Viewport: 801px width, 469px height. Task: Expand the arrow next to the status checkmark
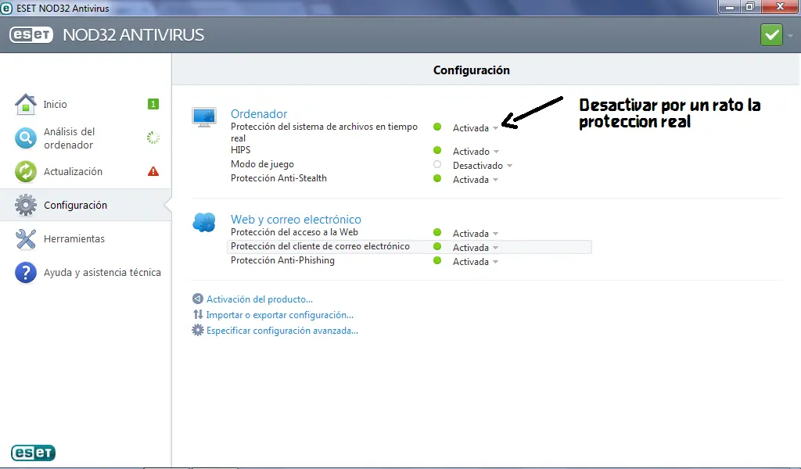(x=790, y=36)
